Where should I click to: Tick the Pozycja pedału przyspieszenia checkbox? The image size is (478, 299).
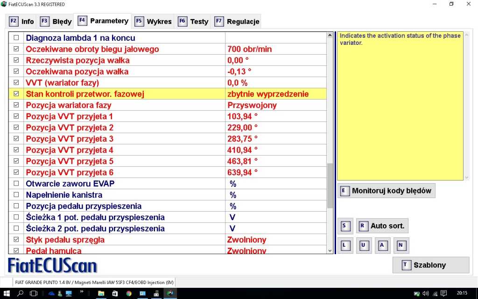(16, 206)
